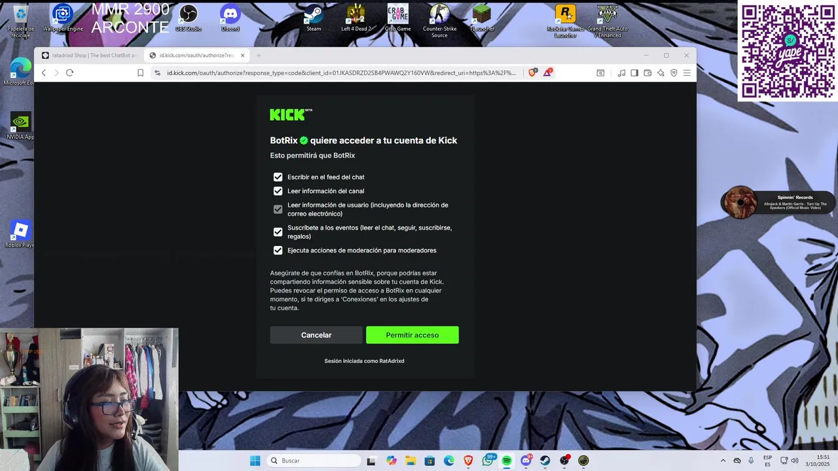This screenshot has width=838, height=471.
Task: Open Brave Rewards triangle icon
Action: pos(547,73)
